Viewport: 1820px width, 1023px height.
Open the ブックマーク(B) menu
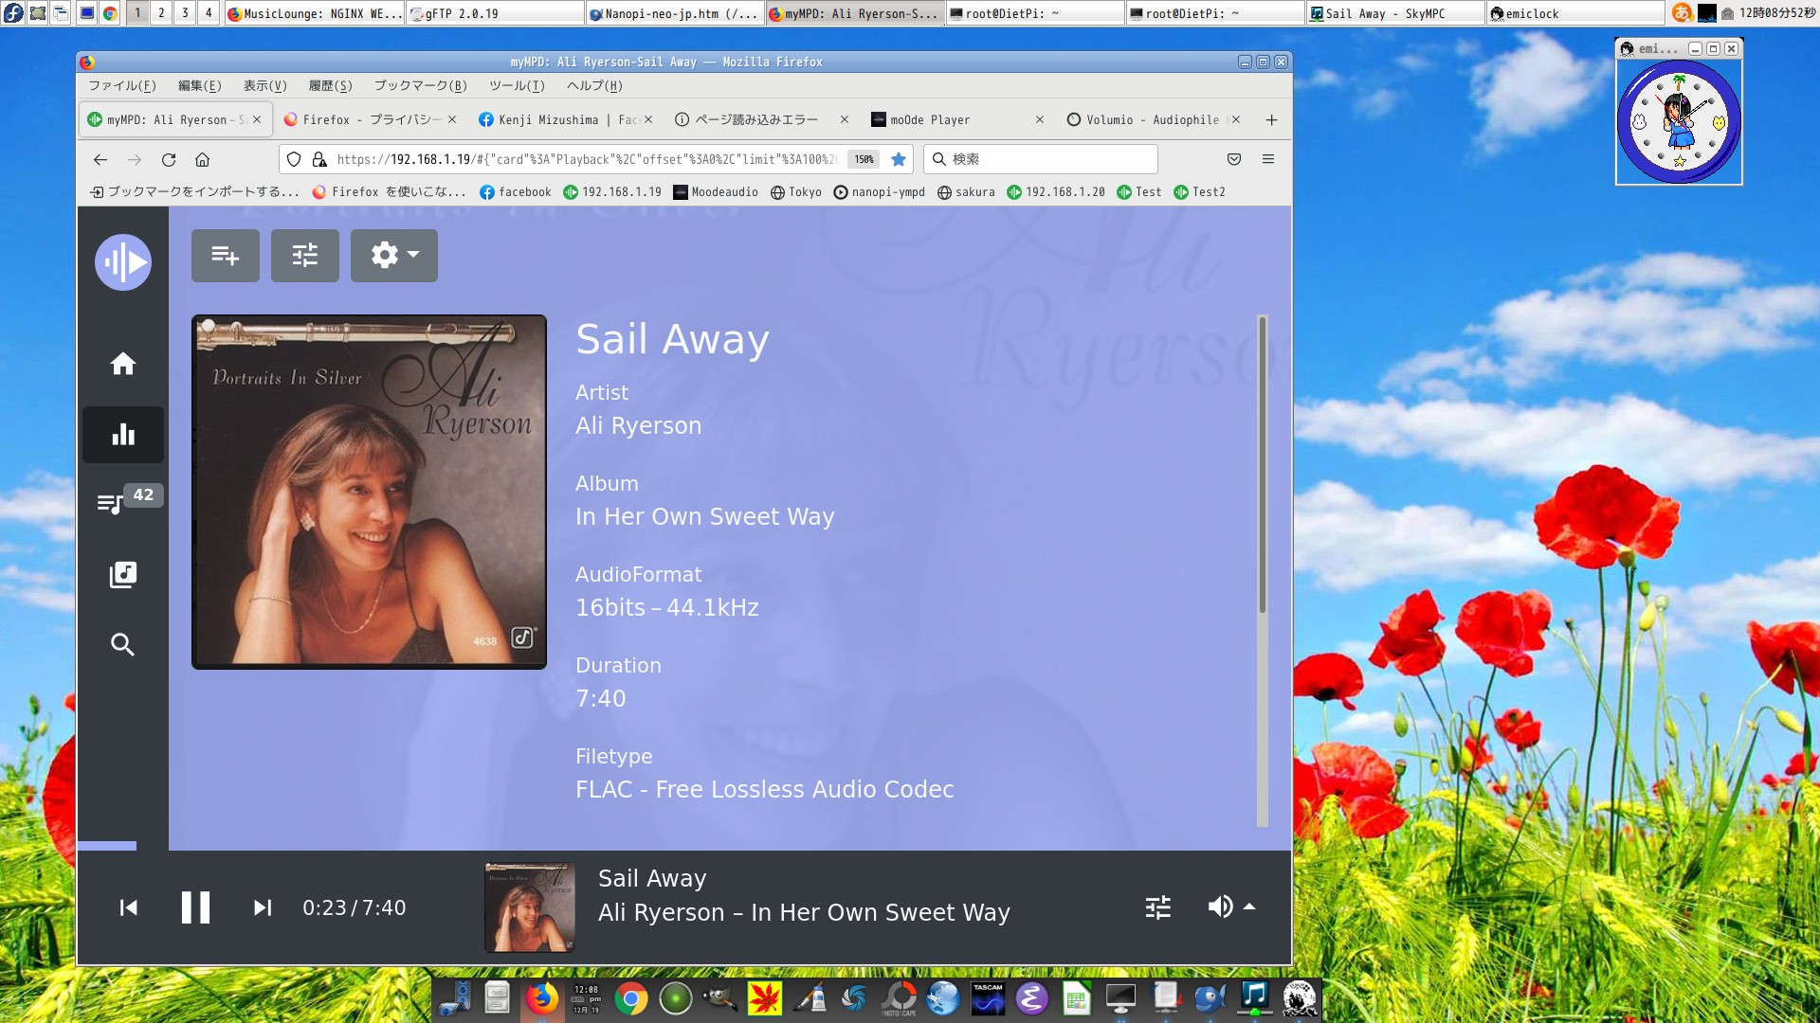point(420,86)
